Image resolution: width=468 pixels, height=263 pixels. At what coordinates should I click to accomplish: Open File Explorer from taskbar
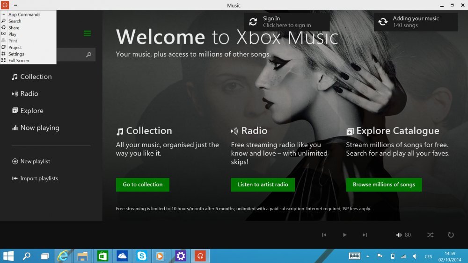tap(82, 256)
